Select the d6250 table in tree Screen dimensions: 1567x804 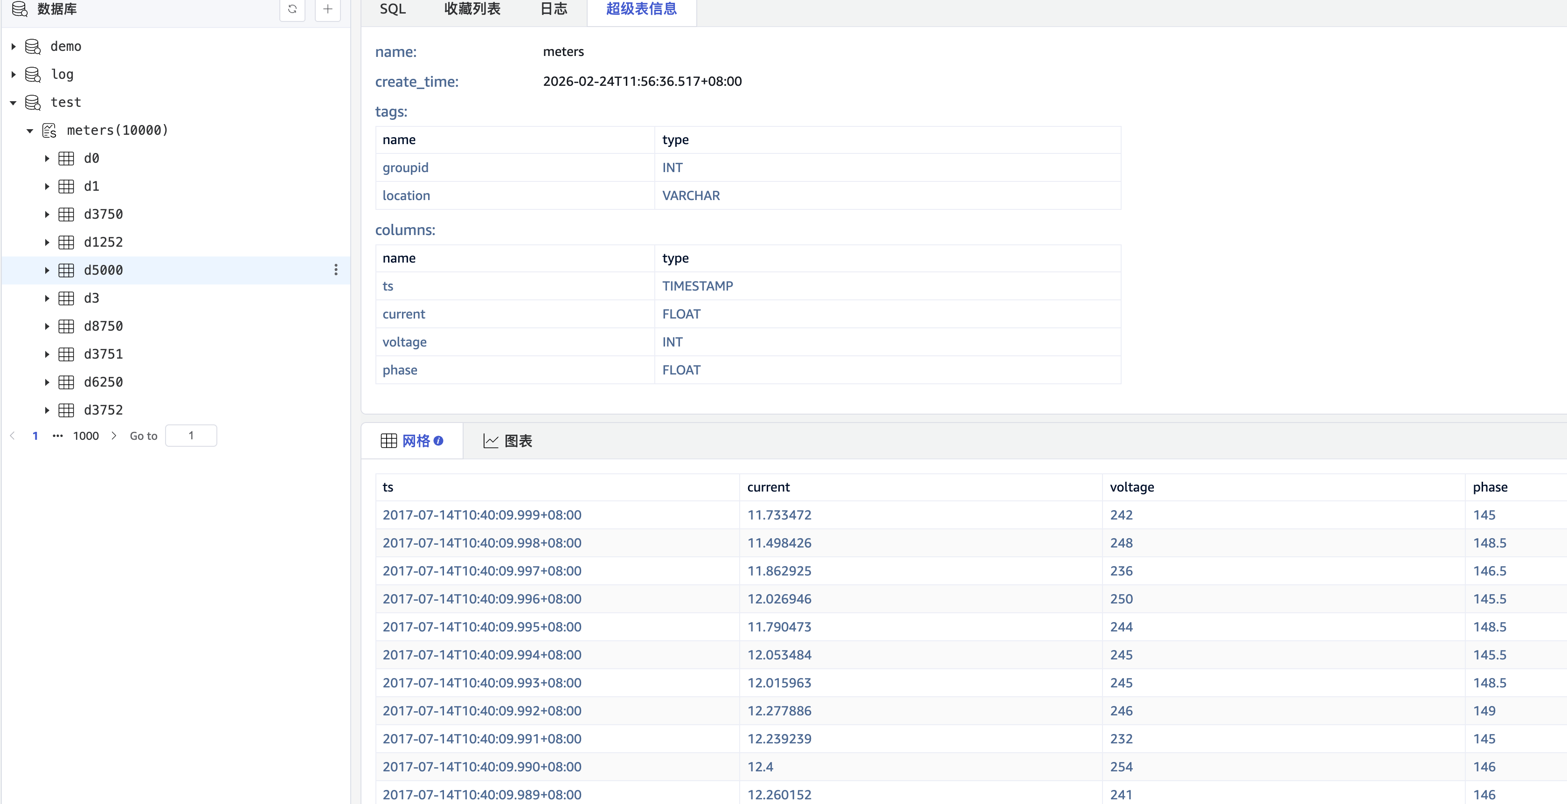[104, 382]
